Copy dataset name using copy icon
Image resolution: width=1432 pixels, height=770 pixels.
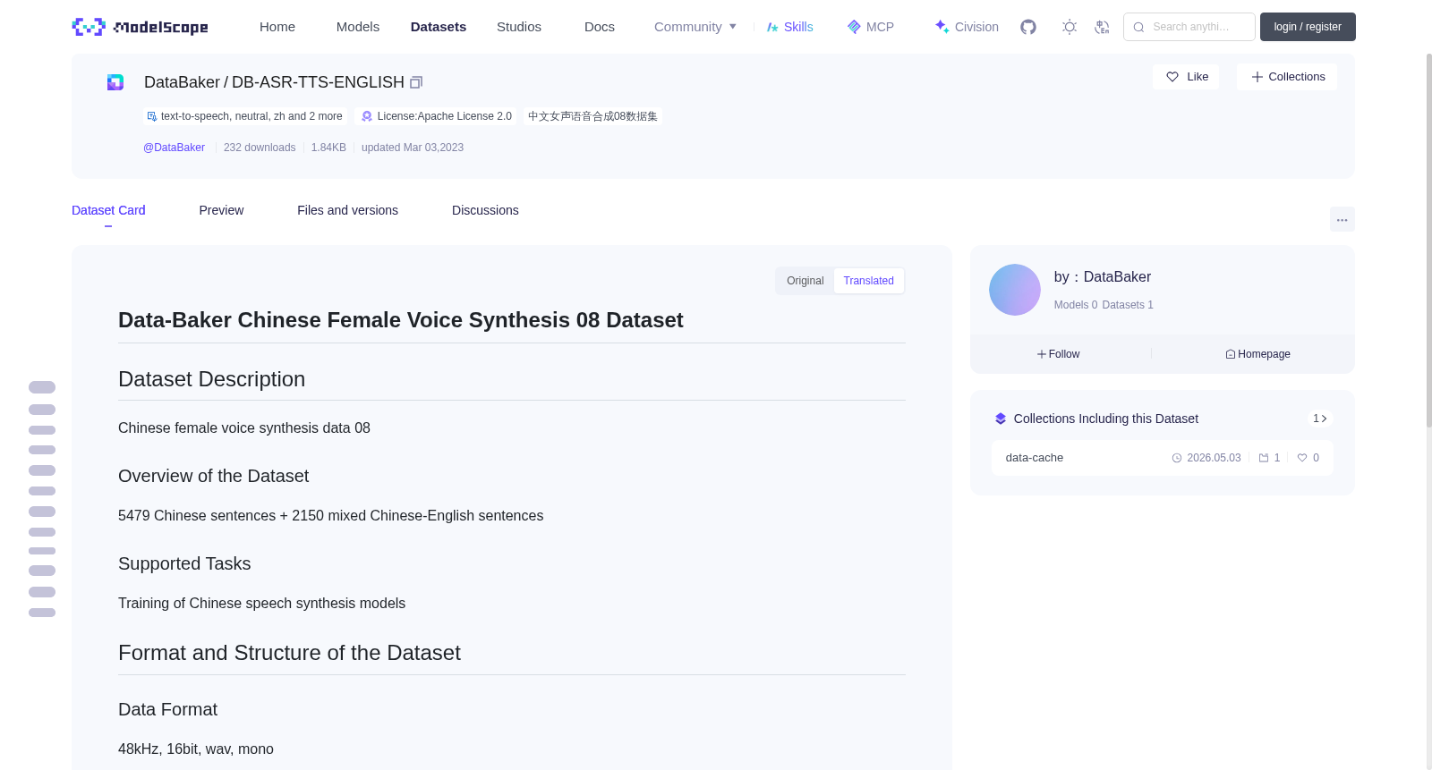point(416,82)
